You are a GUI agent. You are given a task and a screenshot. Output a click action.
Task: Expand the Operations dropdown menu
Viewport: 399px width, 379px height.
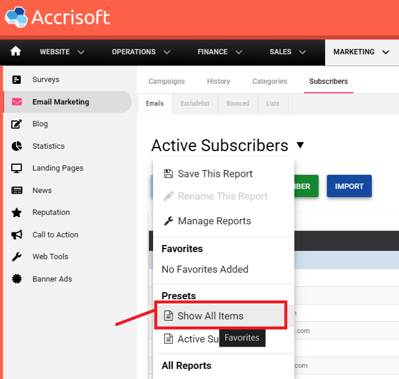coord(141,52)
